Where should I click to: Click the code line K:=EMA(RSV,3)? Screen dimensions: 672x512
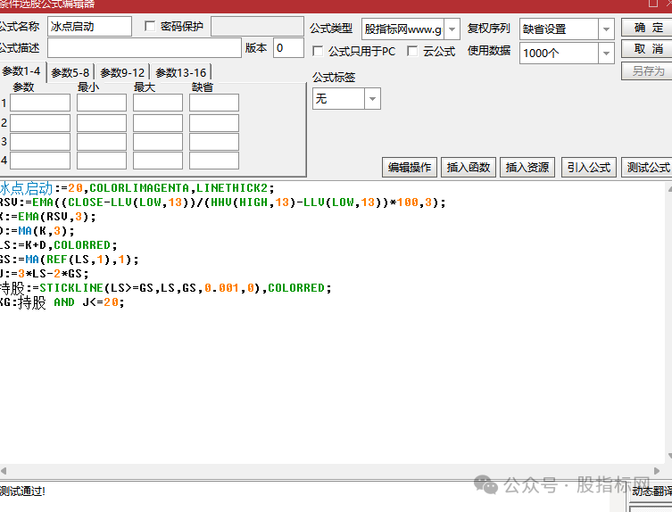(x=48, y=217)
